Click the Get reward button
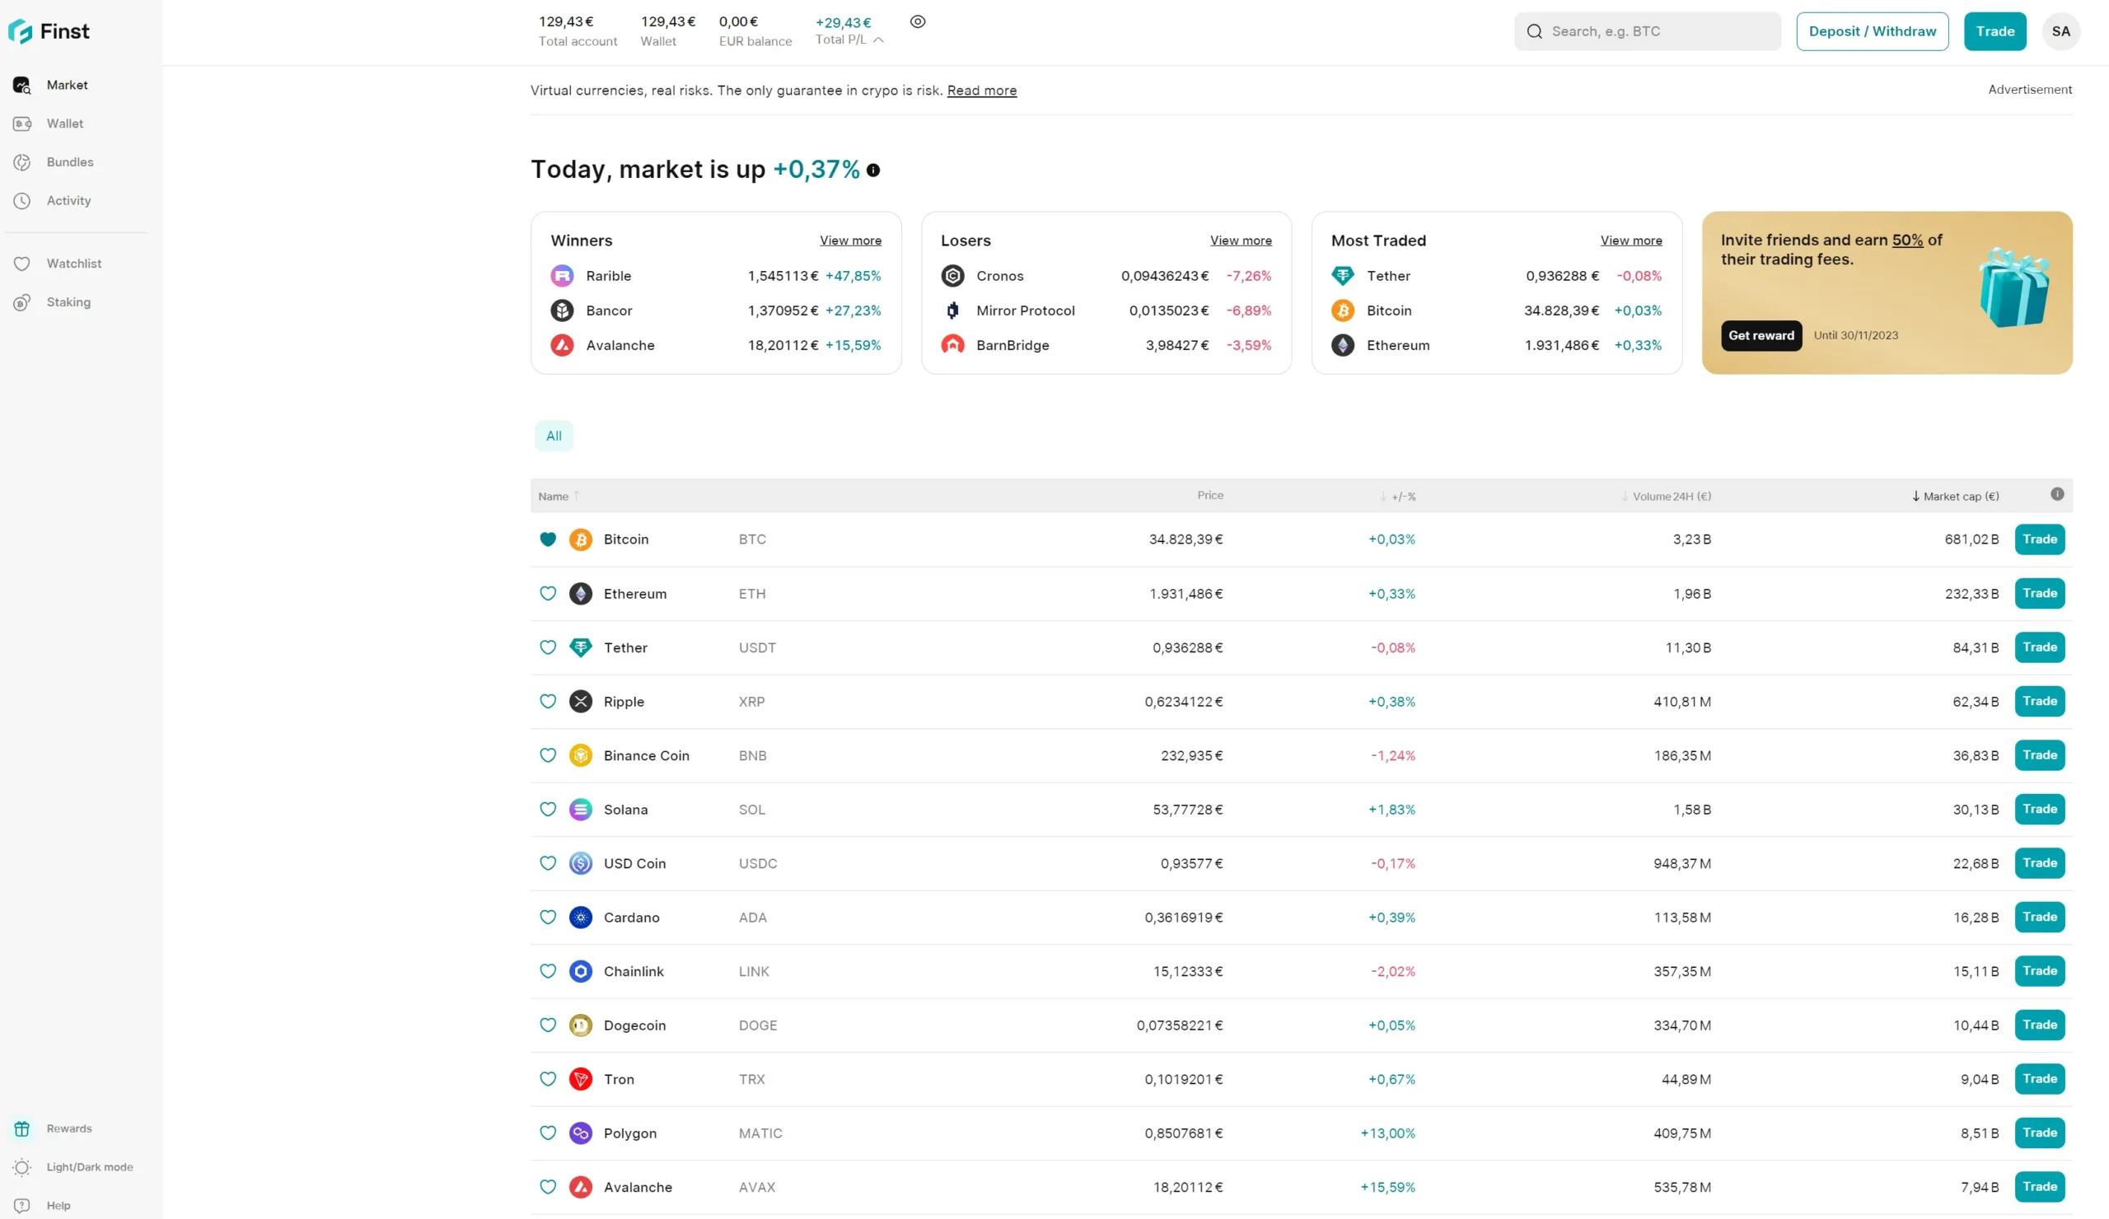The image size is (2109, 1219). click(x=1761, y=335)
